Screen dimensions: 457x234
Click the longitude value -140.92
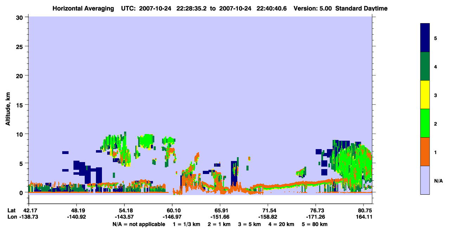pyautogui.click(x=77, y=217)
